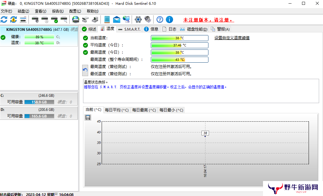
Task: Click the blue info circle icon
Action: point(169,19)
